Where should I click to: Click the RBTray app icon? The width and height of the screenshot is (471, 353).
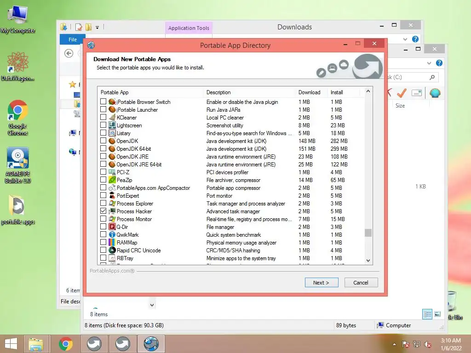point(112,258)
